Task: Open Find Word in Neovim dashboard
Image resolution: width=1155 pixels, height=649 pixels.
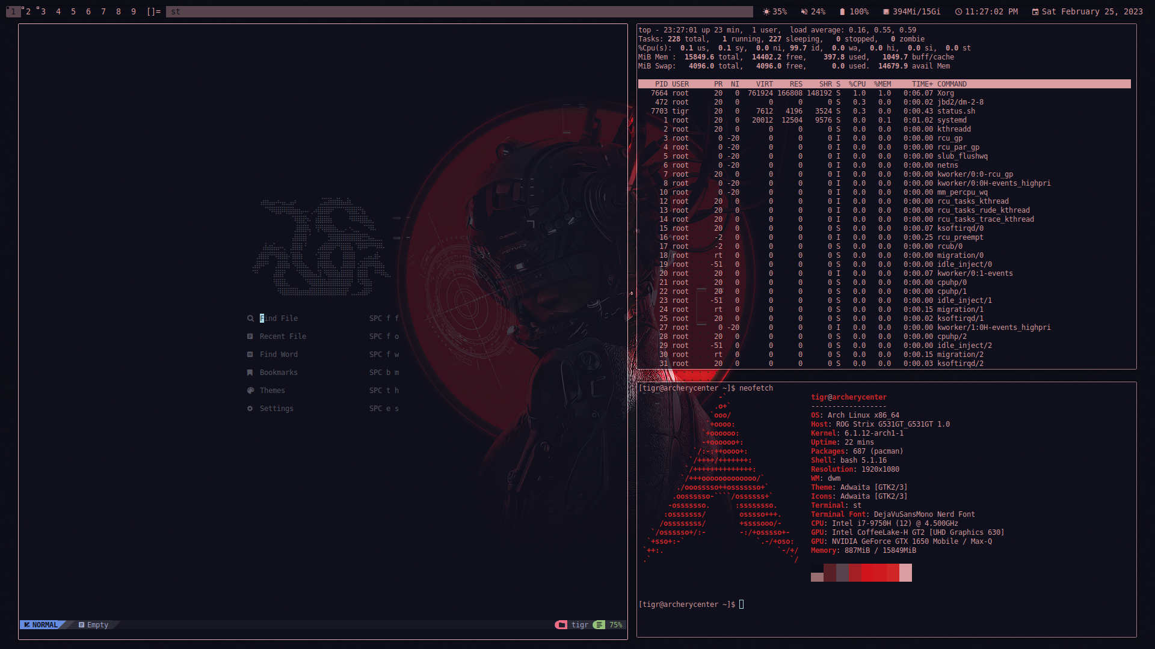Action: click(x=279, y=355)
